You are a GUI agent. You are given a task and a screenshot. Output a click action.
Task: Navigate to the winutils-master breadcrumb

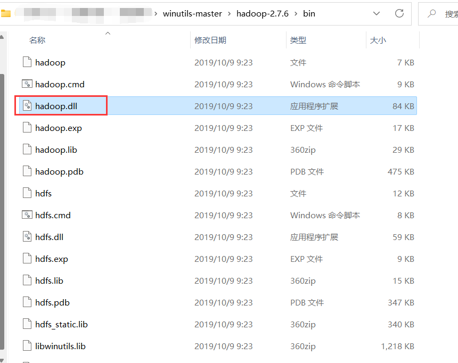click(x=192, y=14)
